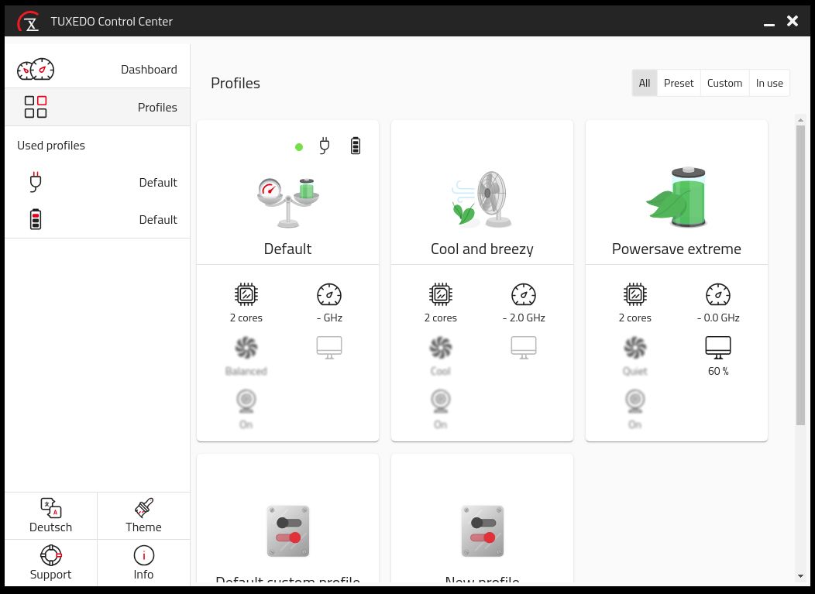Click the green battery leaf Powersave icon
Screen dimensions: 815x594
click(676, 198)
